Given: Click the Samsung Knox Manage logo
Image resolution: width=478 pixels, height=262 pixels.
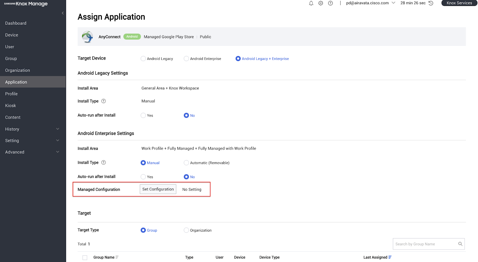Looking at the screenshot, I should point(26,4).
